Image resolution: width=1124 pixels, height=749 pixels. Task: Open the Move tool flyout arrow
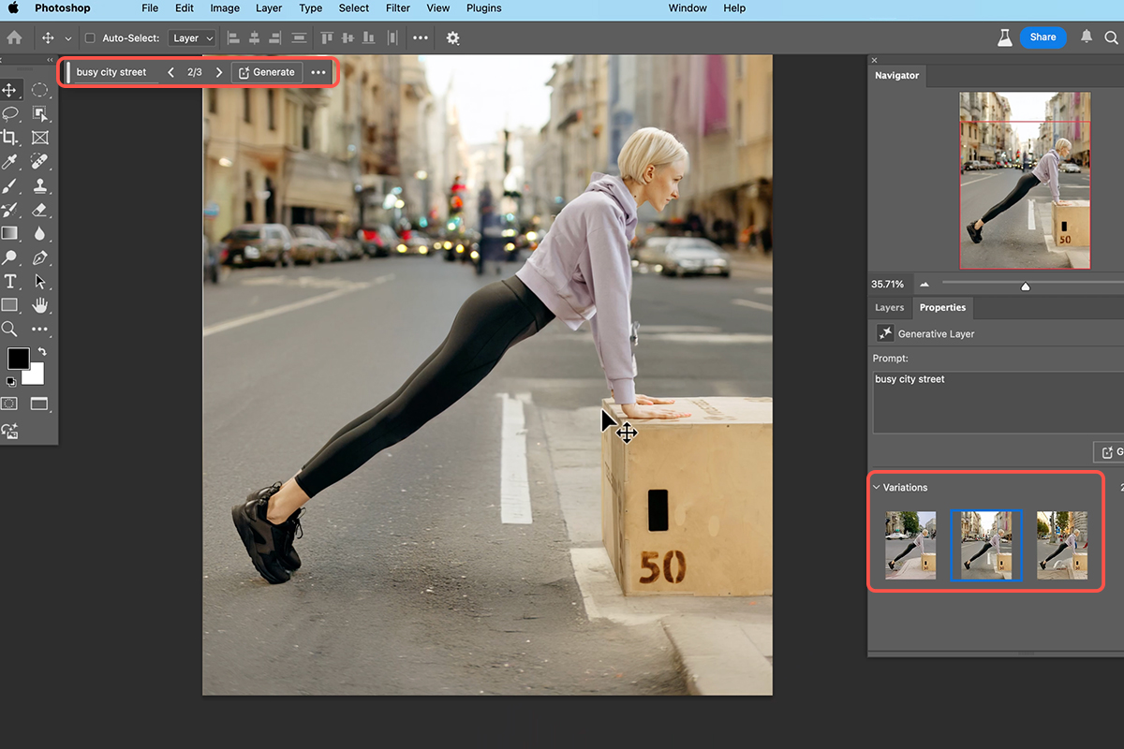coord(67,37)
